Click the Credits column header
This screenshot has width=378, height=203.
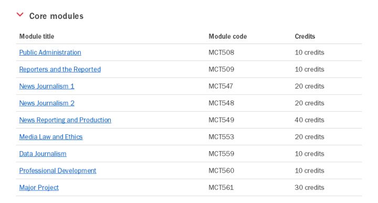[x=305, y=36]
